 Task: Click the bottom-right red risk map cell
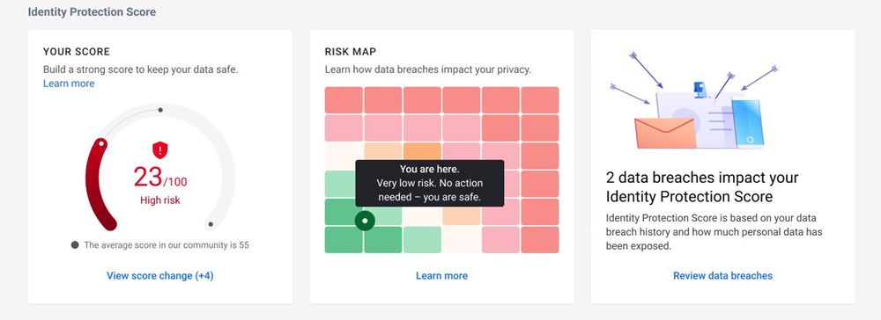(x=540, y=240)
